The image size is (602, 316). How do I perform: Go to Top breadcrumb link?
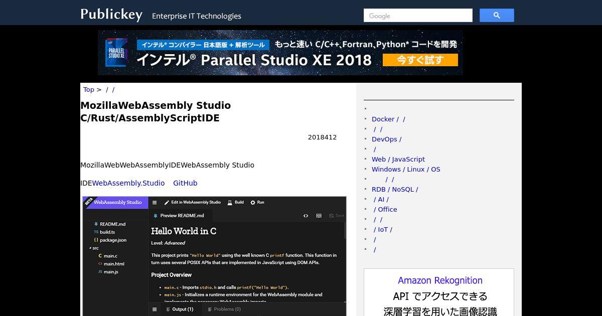[x=88, y=90]
